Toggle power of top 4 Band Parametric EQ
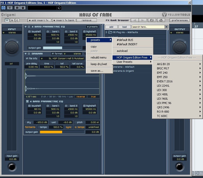This screenshot has height=178, width=203. [x=29, y=27]
